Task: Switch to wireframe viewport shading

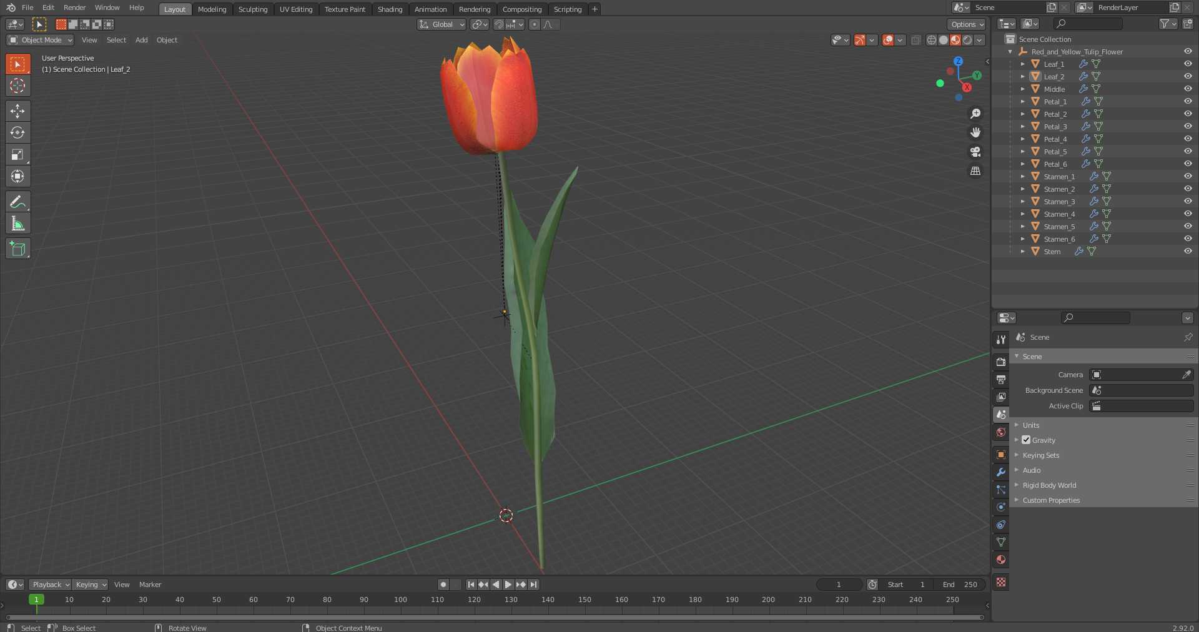Action: coord(931,40)
